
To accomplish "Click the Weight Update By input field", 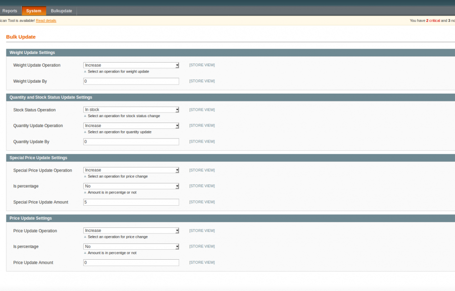I will coord(131,81).
